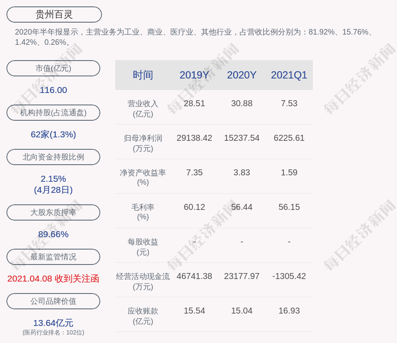Select the 2019Y column header
The height and width of the screenshot is (343, 397).
point(194,75)
